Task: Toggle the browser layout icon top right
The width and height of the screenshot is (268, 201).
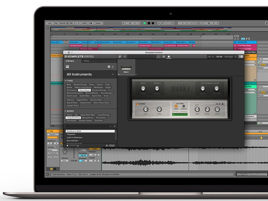Action: (241, 57)
